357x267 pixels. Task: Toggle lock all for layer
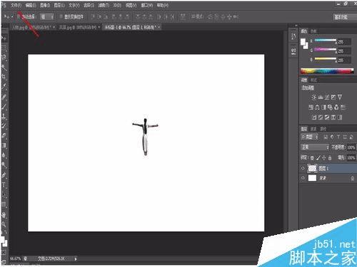click(330, 157)
